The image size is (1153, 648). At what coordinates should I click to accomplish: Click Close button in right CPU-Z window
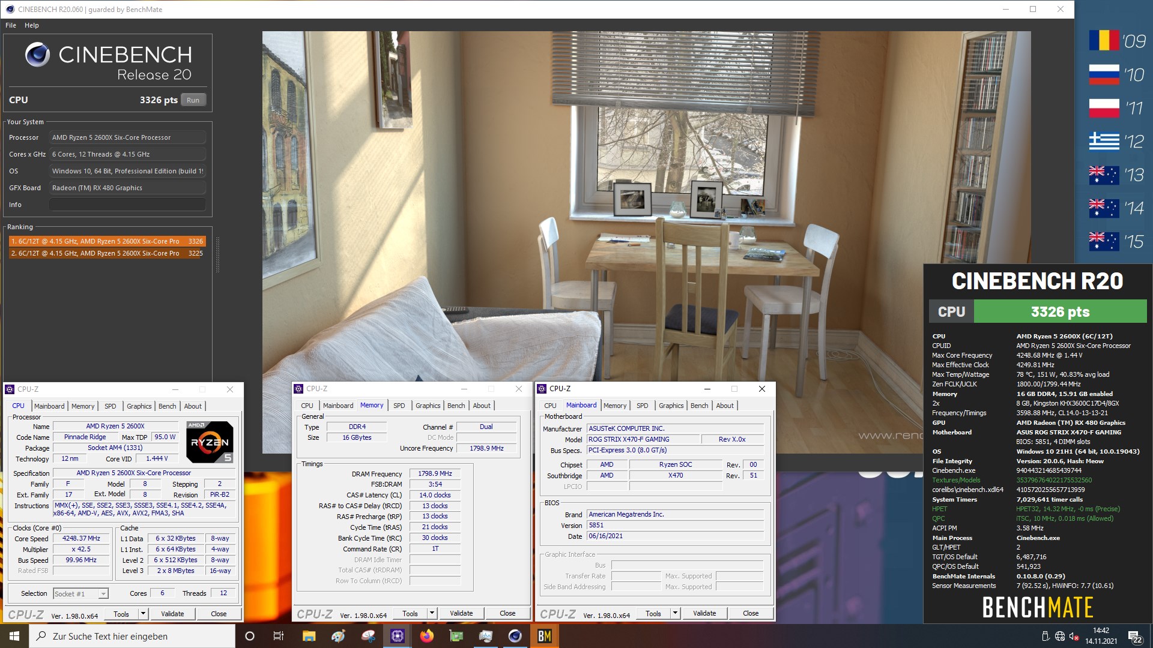(751, 613)
